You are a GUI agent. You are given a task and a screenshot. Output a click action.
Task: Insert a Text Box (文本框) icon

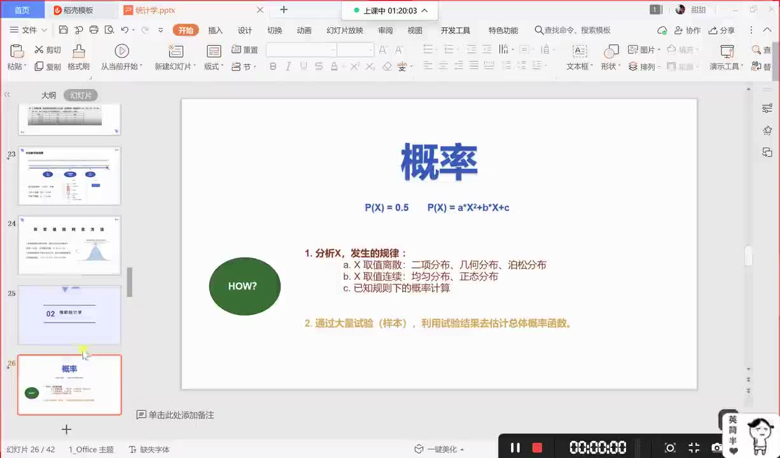point(580,52)
